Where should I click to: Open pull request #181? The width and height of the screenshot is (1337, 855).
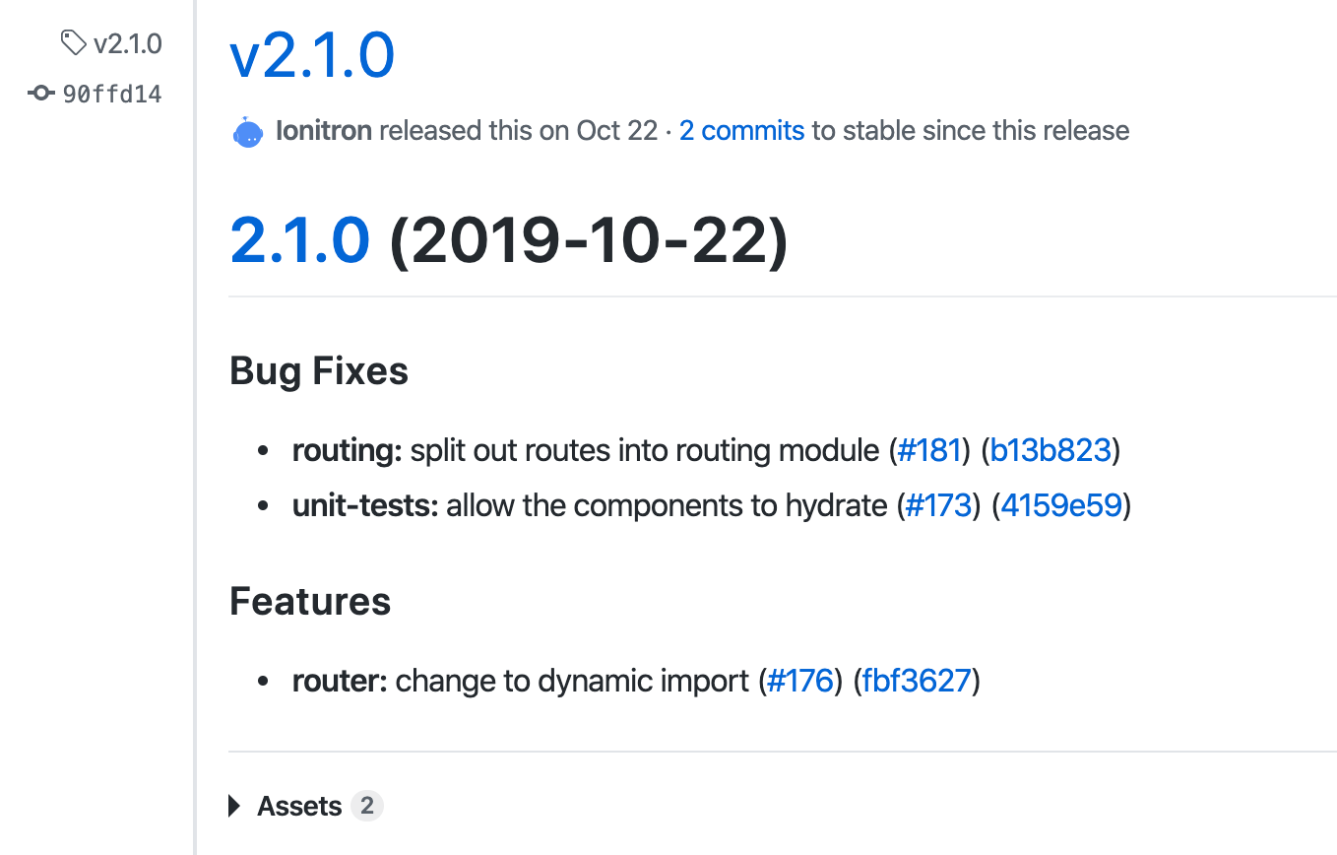pyautogui.click(x=930, y=450)
